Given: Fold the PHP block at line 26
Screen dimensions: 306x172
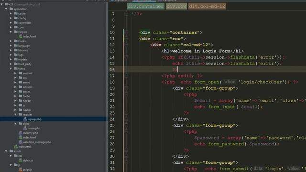Looking at the screenshot, I should pos(126,132).
